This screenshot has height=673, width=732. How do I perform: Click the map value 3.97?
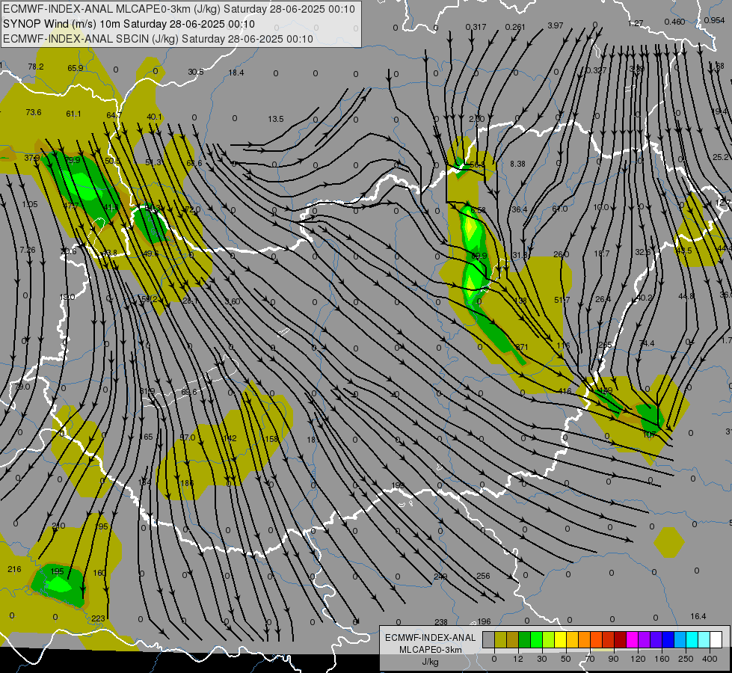556,25
